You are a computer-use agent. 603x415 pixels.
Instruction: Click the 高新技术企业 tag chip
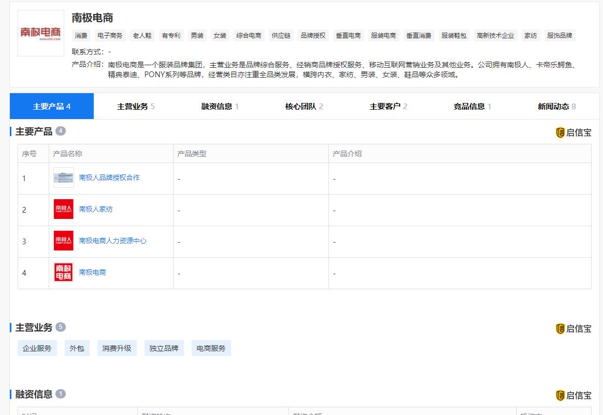pyautogui.click(x=495, y=35)
